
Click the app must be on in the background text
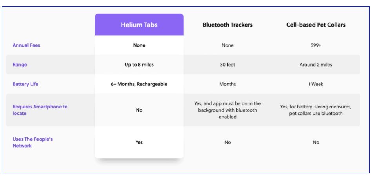tap(228, 110)
